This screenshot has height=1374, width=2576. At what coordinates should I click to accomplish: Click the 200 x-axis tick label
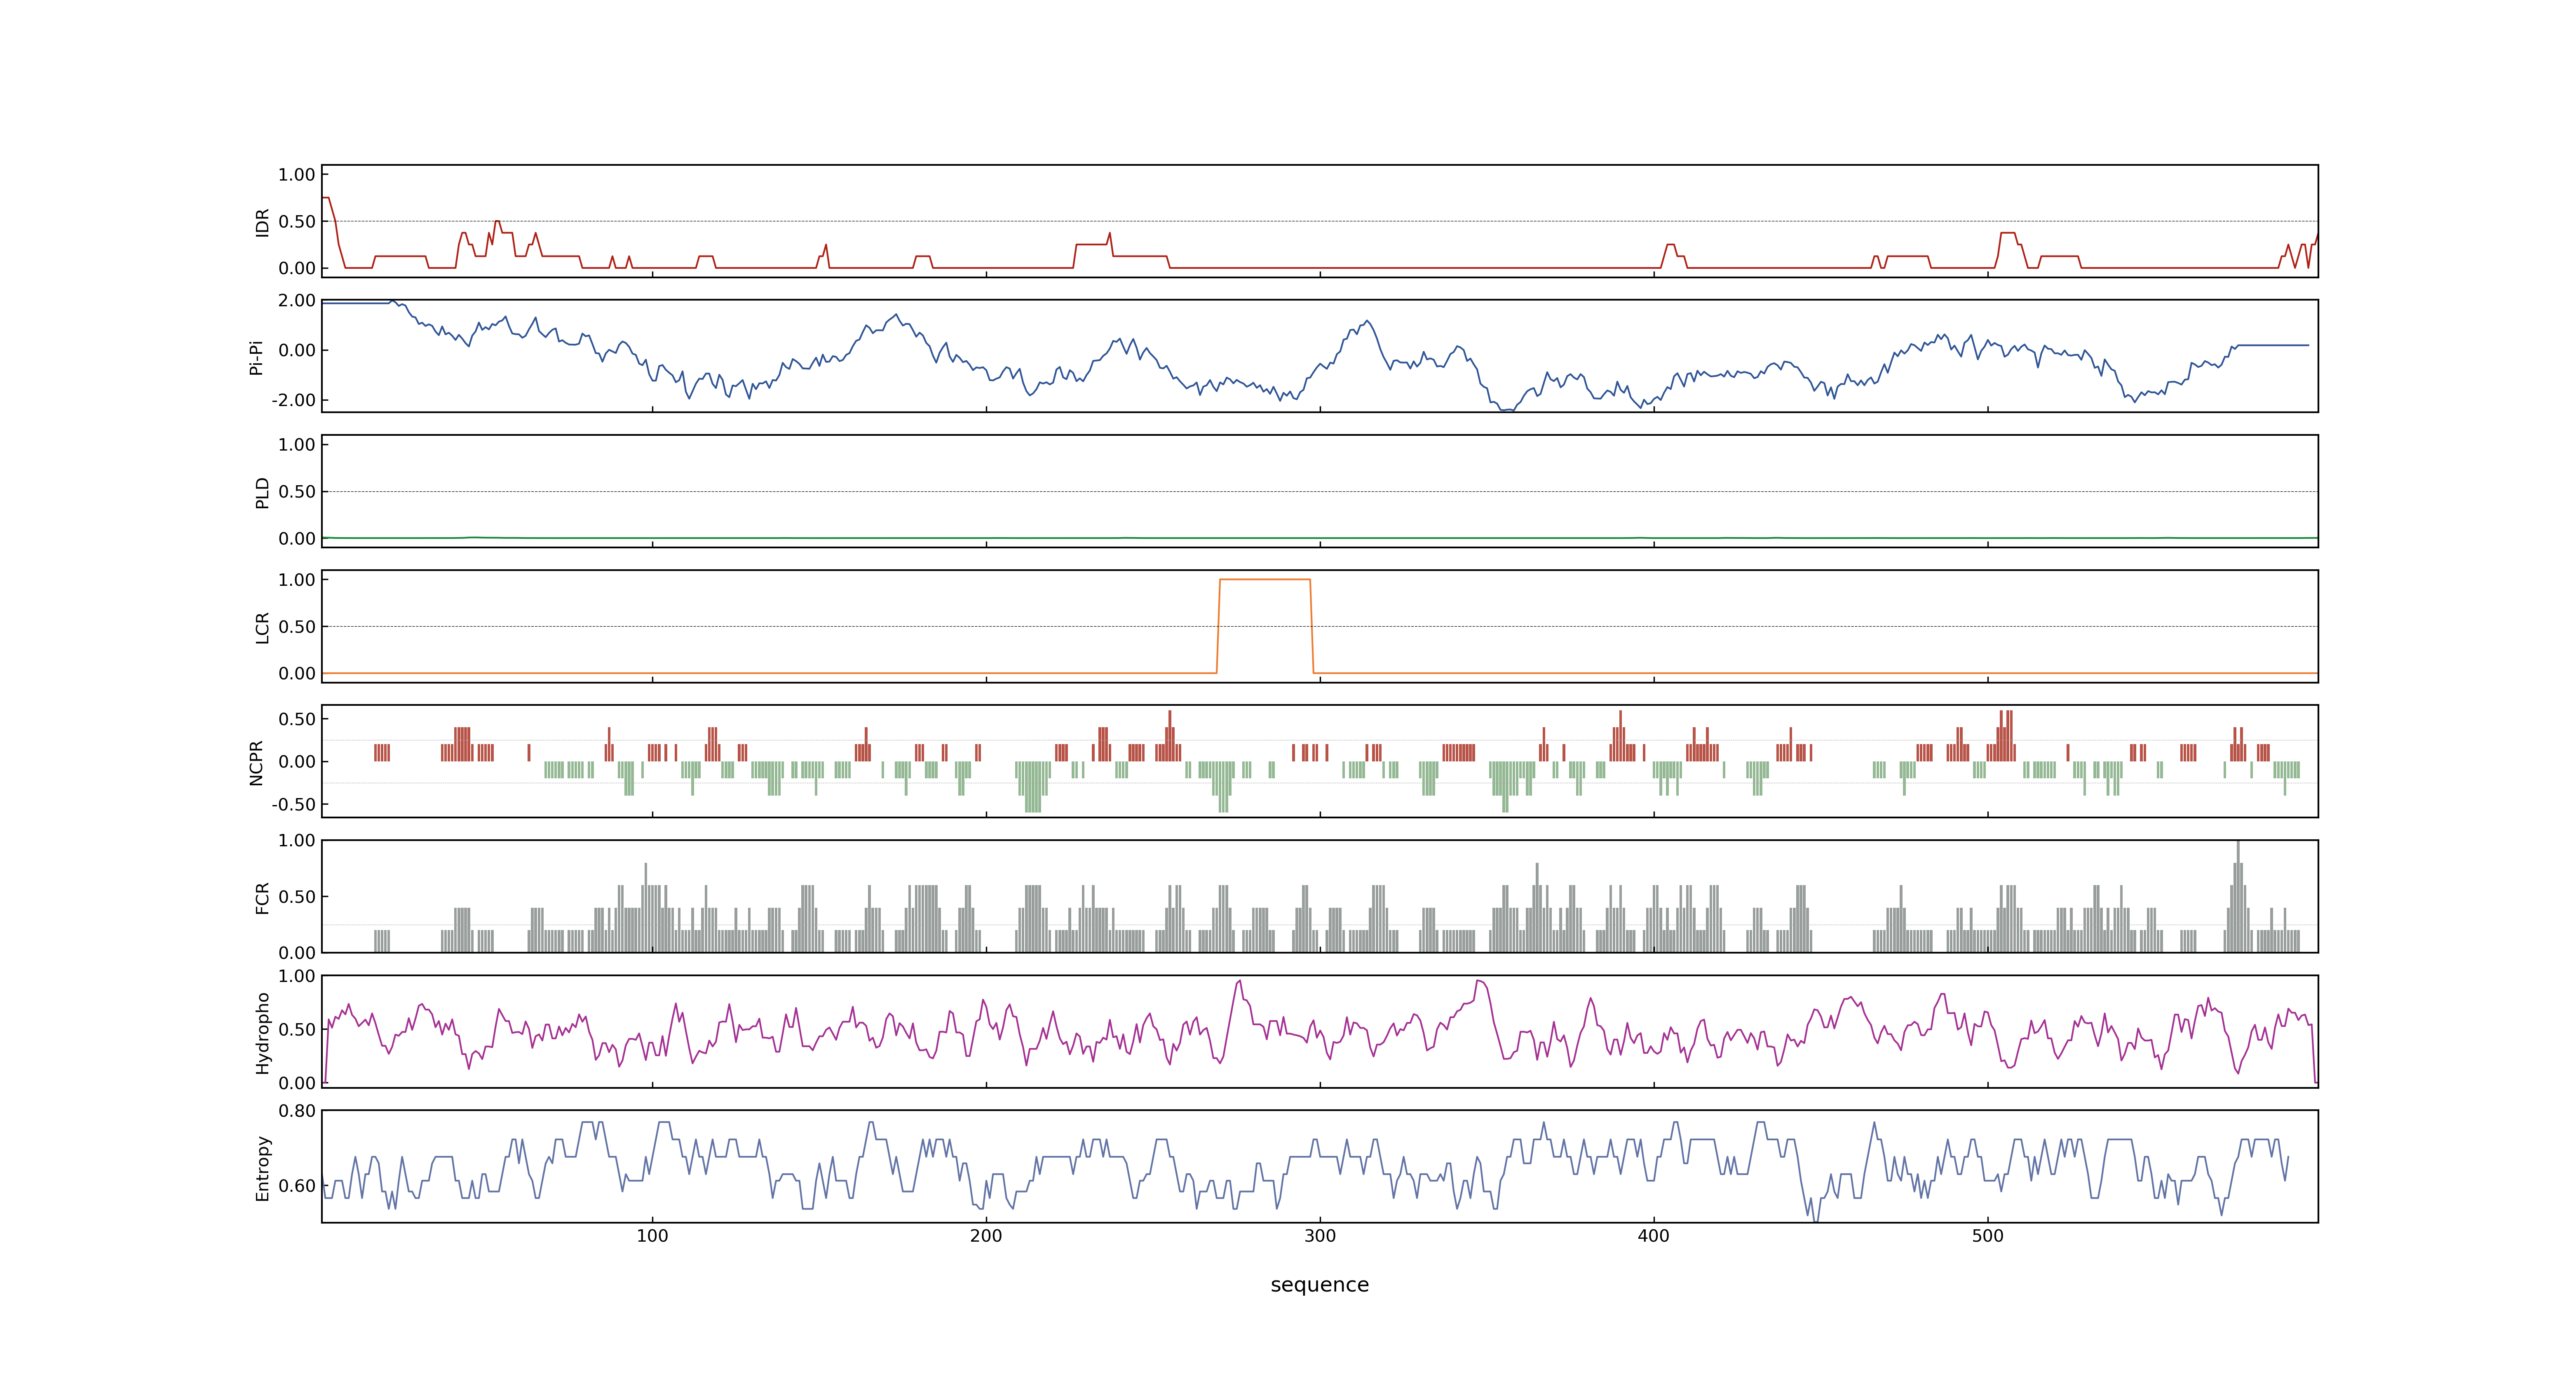[x=986, y=1236]
